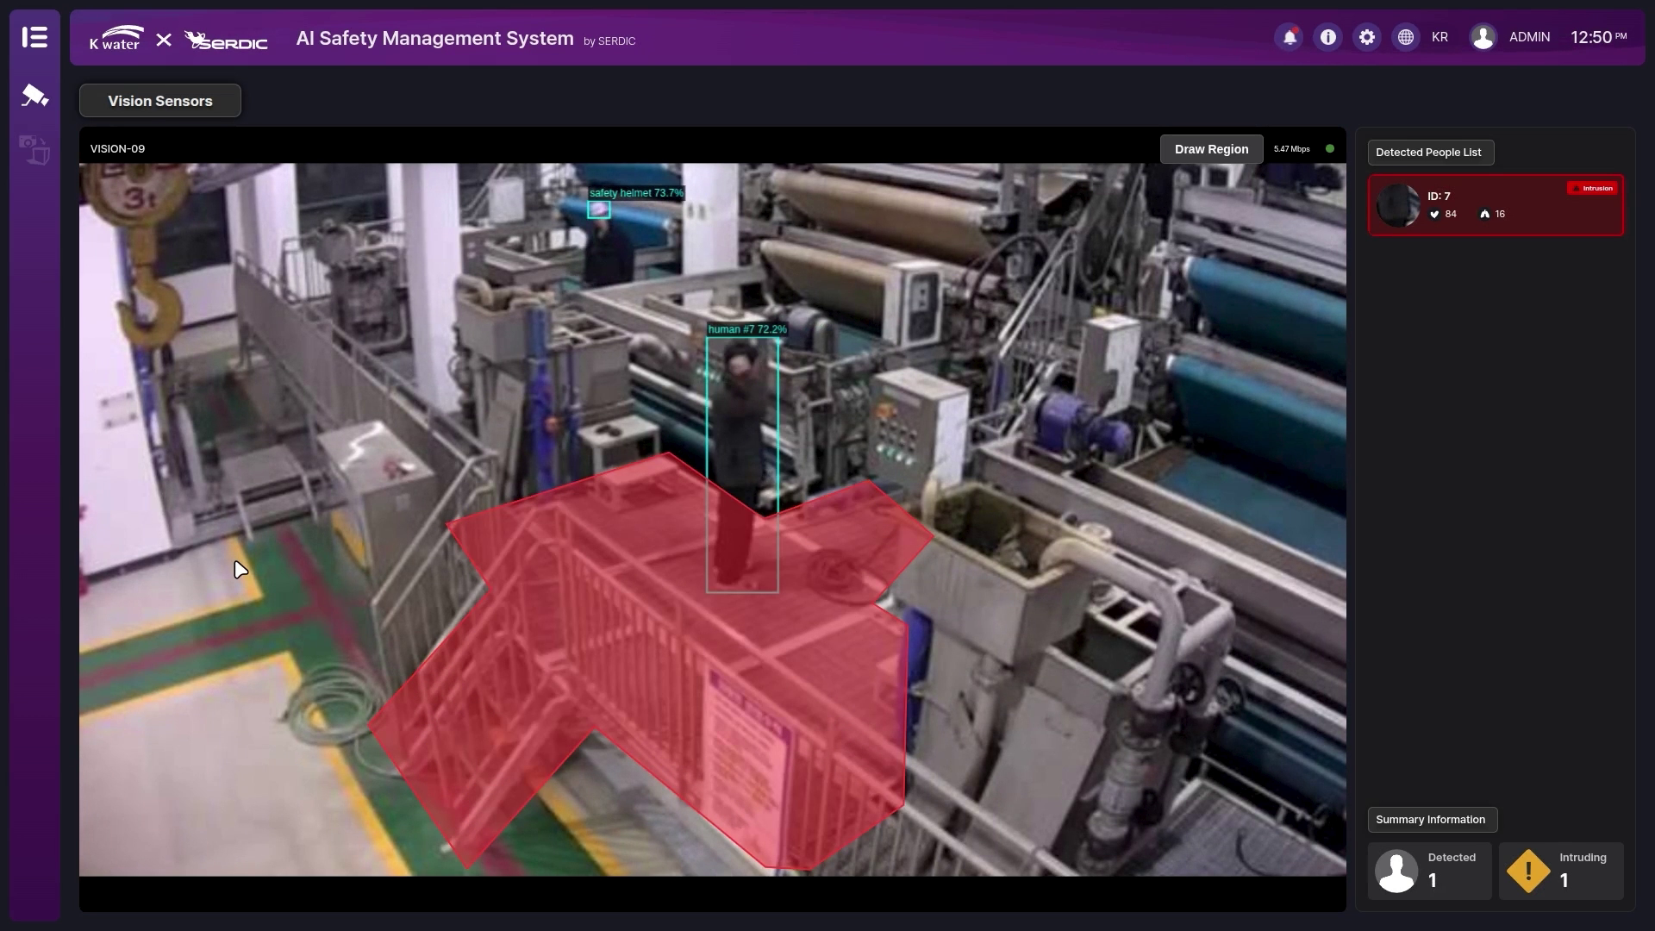The width and height of the screenshot is (1655, 931).
Task: Click the Detected People List header
Action: click(x=1428, y=153)
